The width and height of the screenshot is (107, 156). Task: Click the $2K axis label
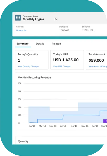(x=20, y=107)
